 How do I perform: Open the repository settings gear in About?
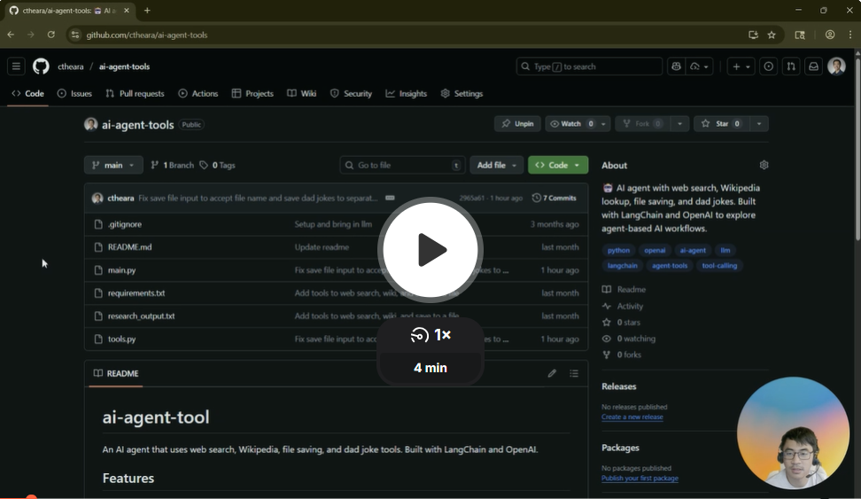pos(764,165)
